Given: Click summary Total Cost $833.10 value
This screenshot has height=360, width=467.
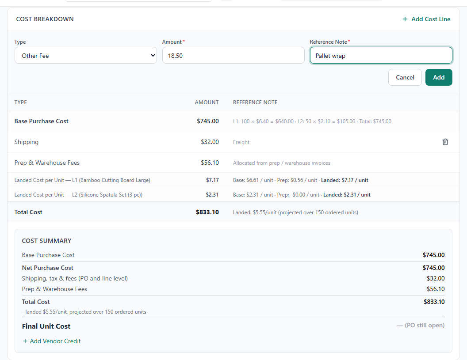Looking at the screenshot, I should click(x=434, y=302).
